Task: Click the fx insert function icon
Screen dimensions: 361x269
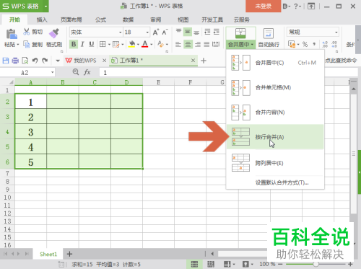Action: point(87,72)
